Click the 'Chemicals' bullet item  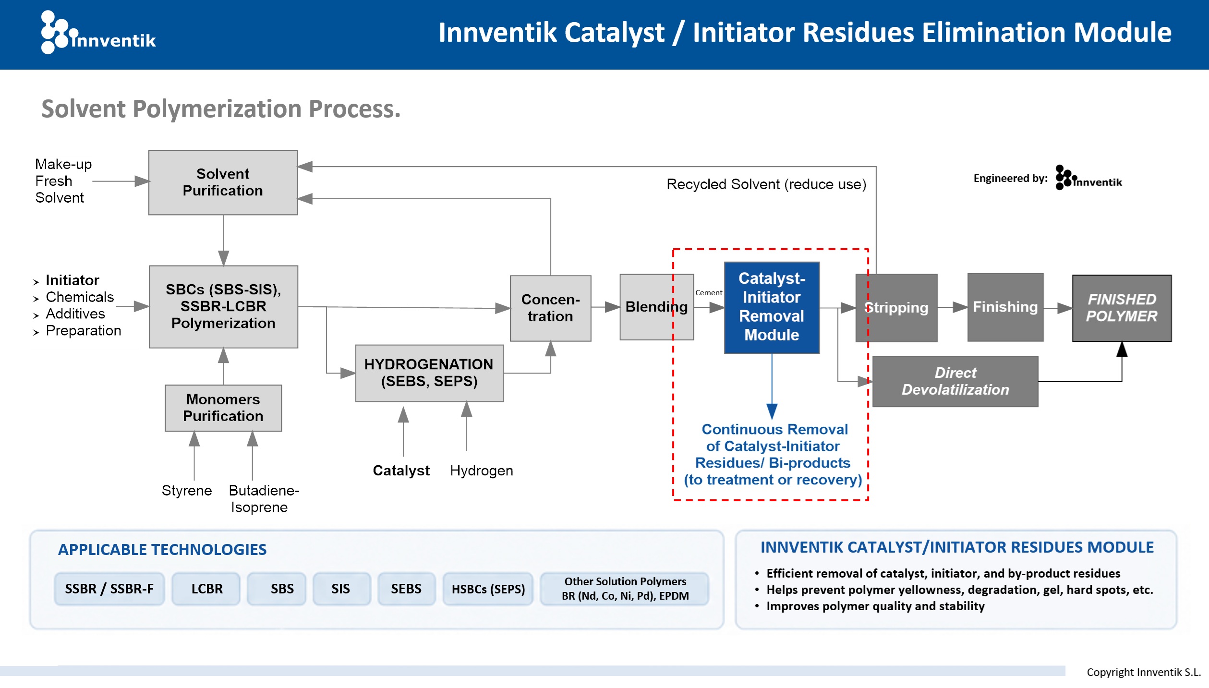[80, 297]
